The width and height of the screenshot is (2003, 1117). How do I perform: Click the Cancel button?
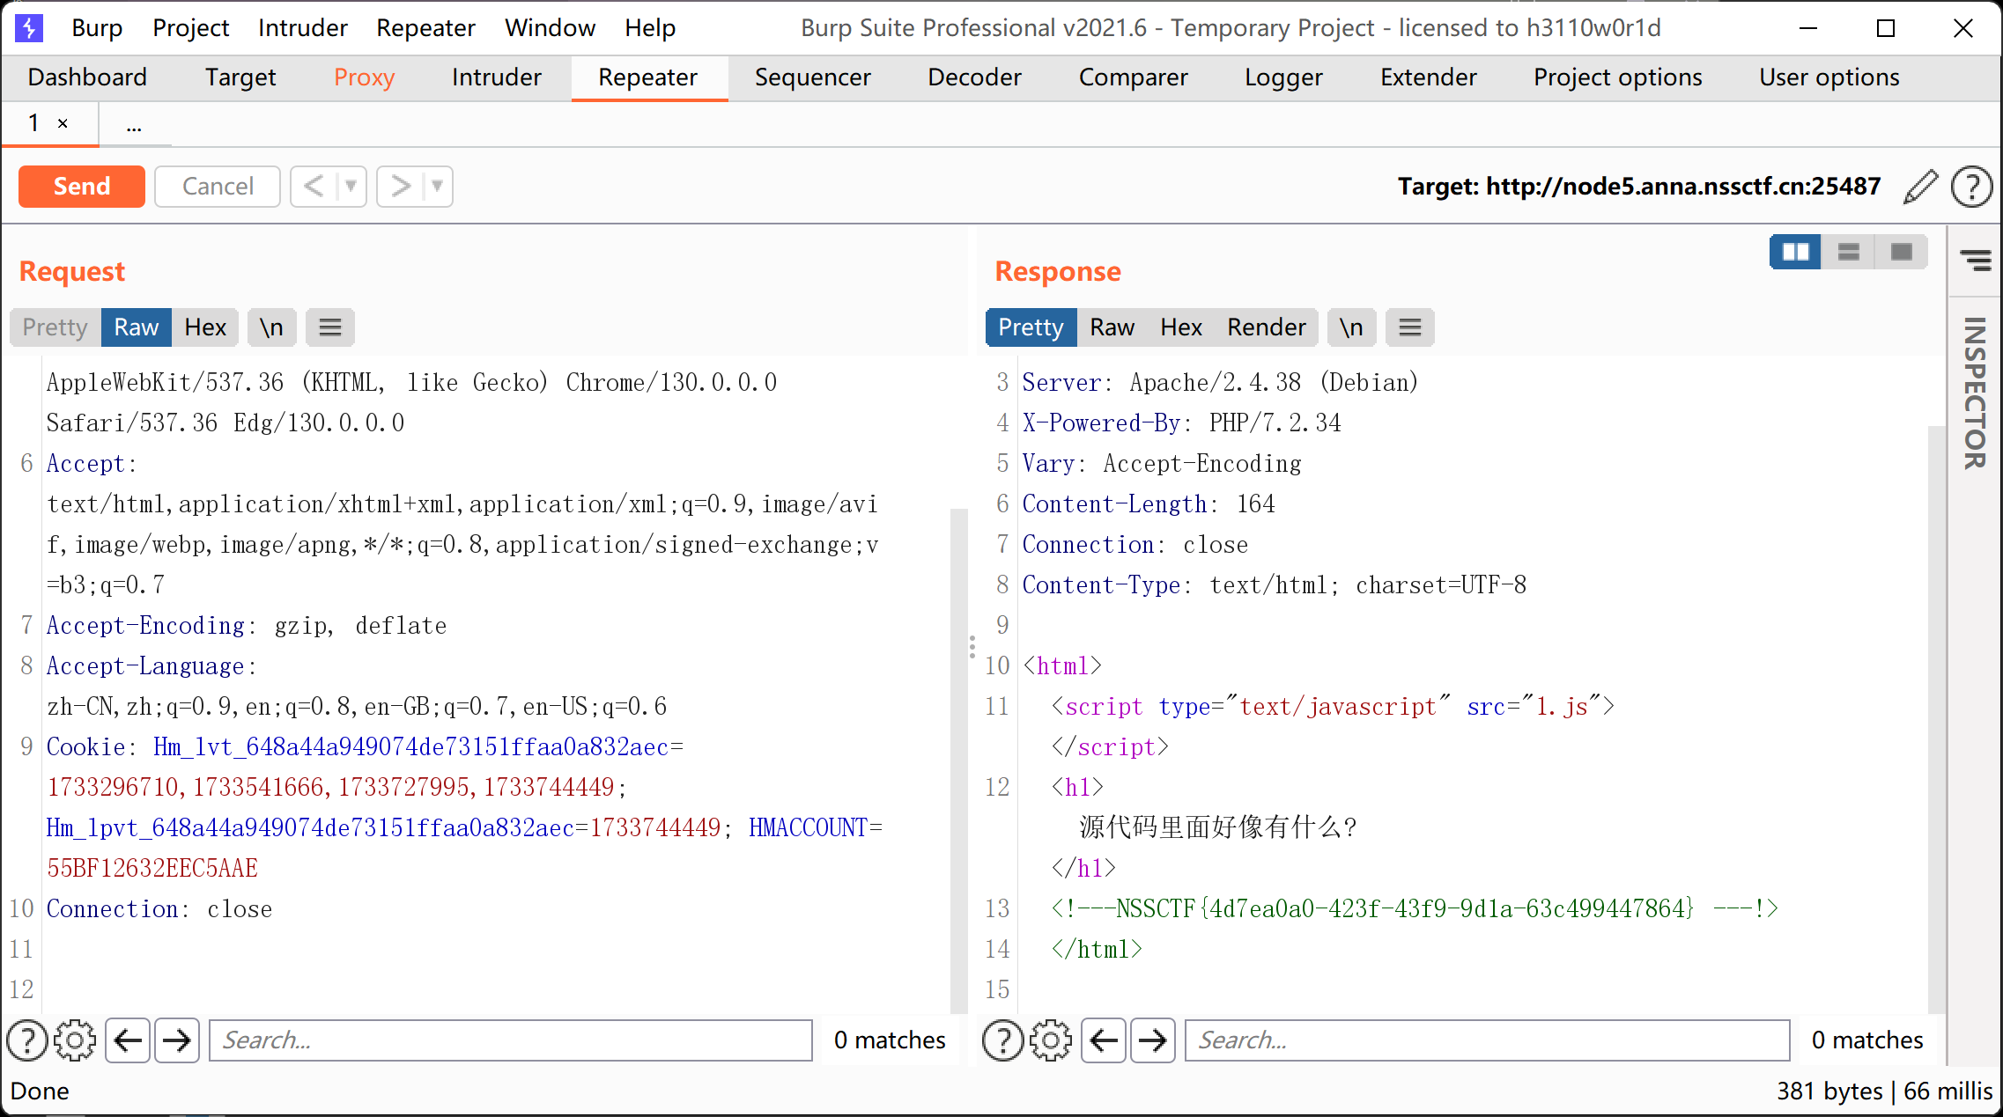coord(218,187)
